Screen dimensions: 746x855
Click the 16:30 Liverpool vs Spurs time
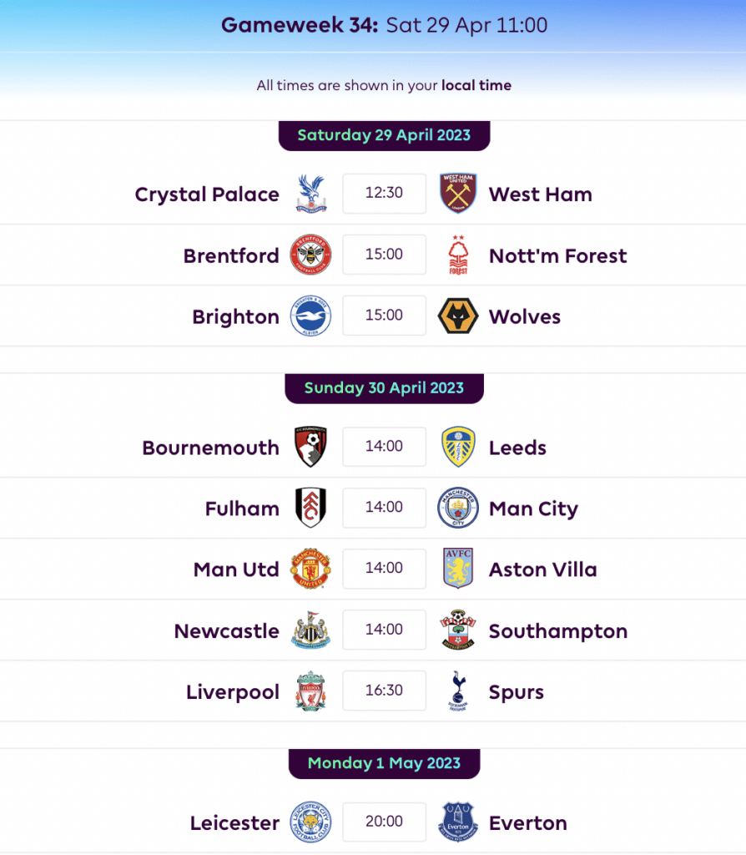pos(384,691)
